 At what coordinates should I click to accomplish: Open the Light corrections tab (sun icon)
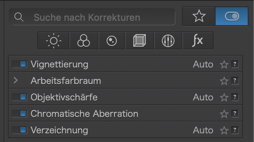tap(54, 41)
